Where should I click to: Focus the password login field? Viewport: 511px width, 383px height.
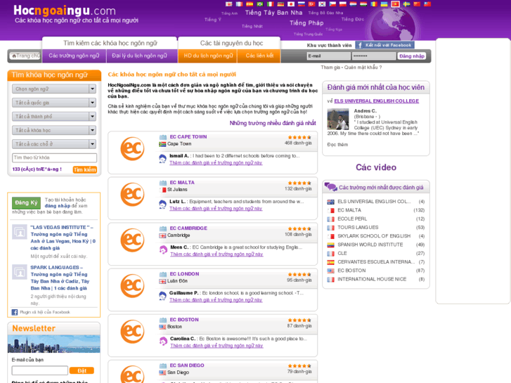(x=373, y=56)
